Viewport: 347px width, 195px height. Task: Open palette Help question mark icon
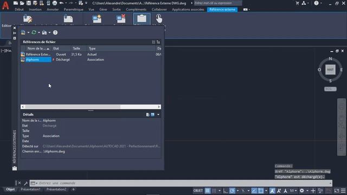click(x=55, y=32)
